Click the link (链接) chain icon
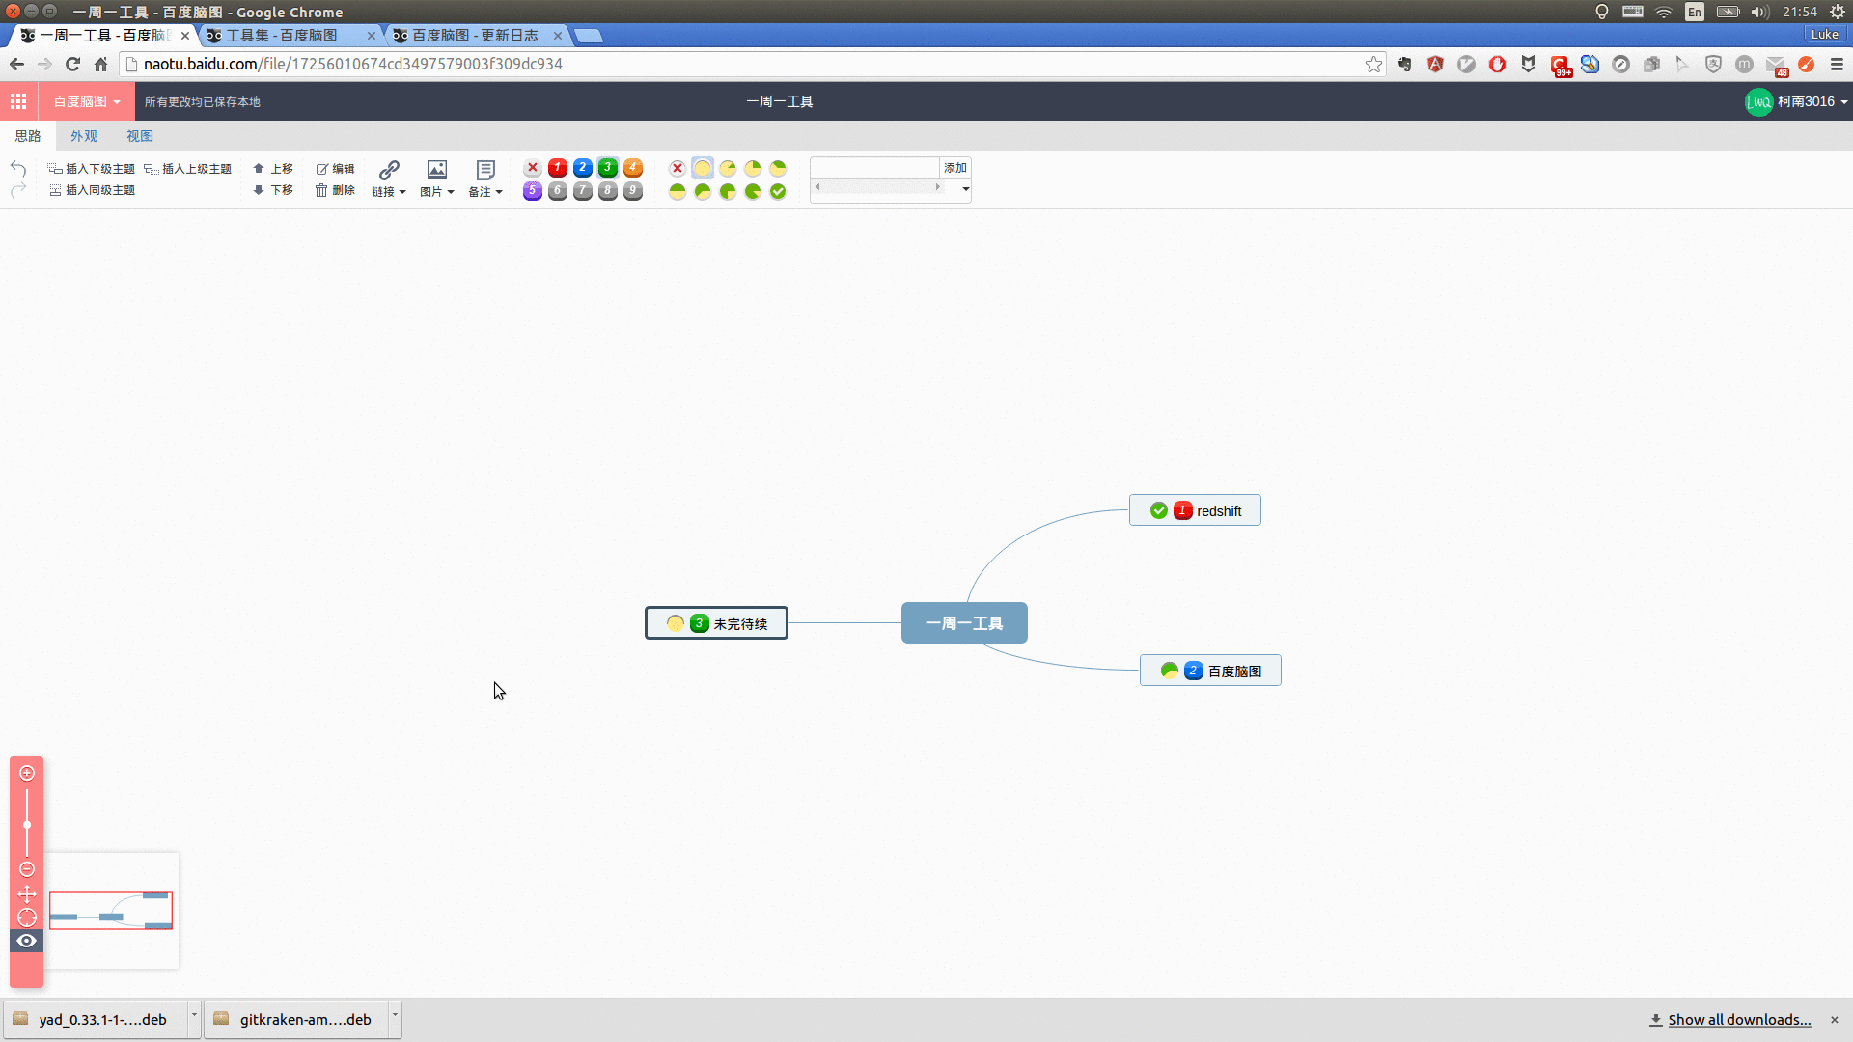The image size is (1853, 1042). click(x=389, y=170)
